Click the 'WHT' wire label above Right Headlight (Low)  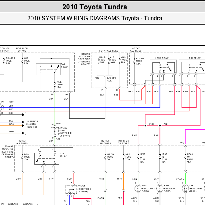(156, 179)
